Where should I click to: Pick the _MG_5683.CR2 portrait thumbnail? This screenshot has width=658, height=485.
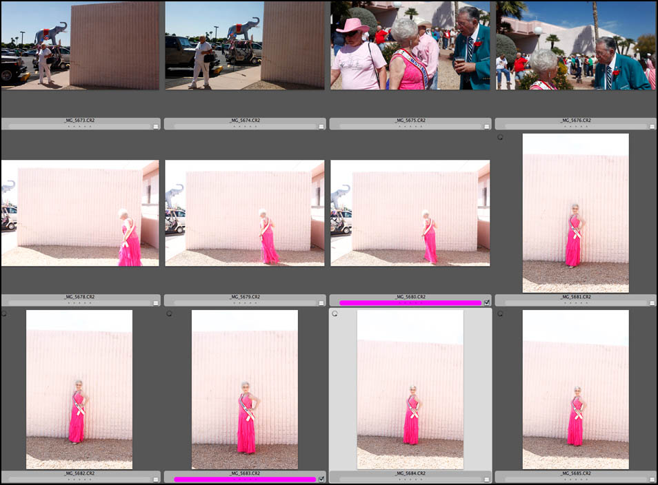tap(245, 389)
